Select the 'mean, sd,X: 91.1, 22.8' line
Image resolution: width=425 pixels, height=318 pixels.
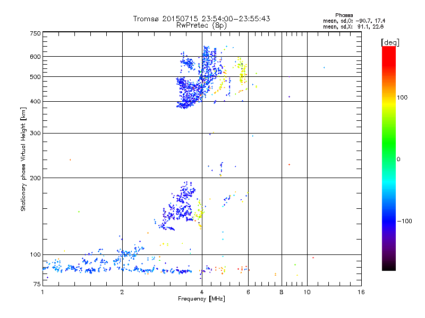[353, 27]
